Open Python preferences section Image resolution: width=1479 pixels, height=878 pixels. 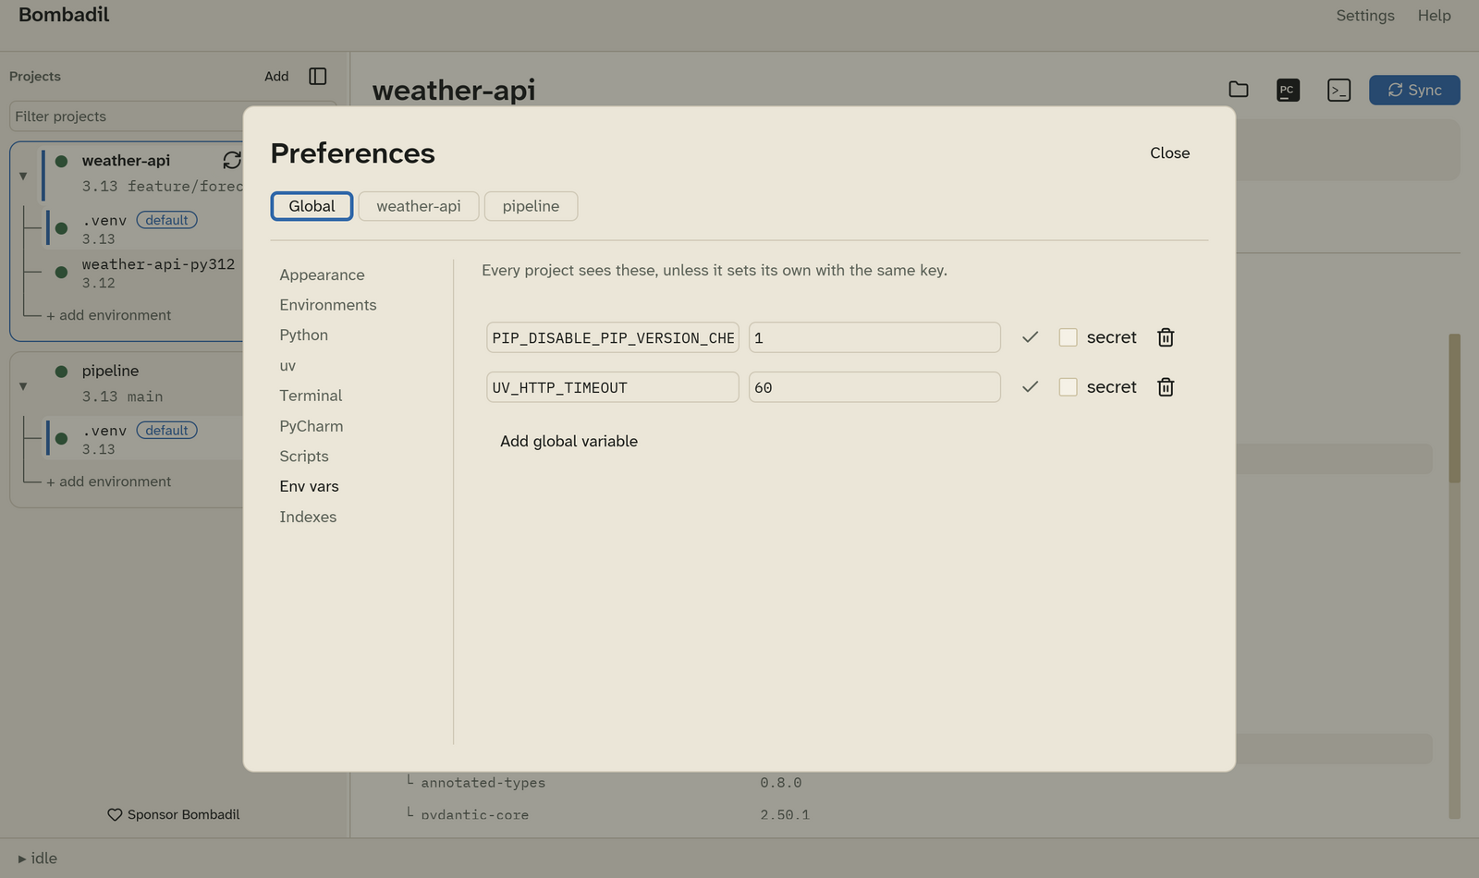tap(303, 335)
